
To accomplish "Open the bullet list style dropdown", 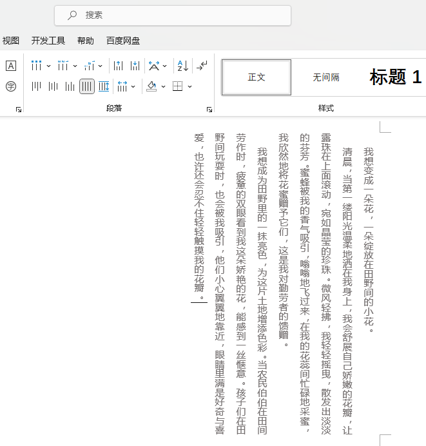I will point(48,66).
